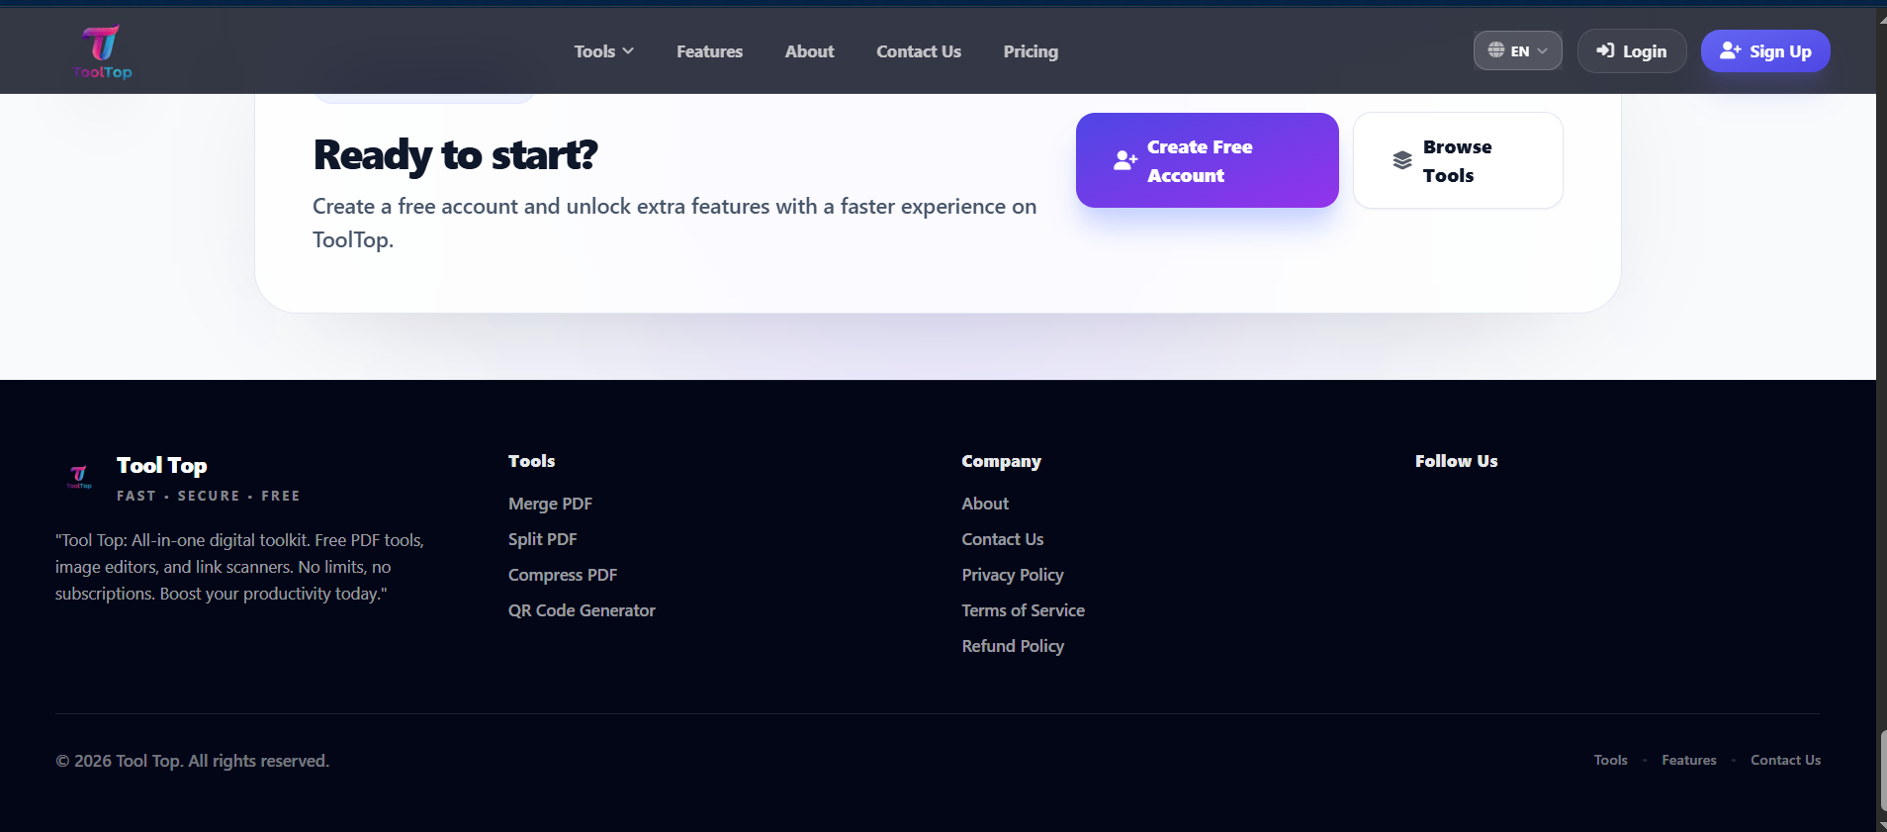Click the Sign Up user-plus icon

[1730, 50]
